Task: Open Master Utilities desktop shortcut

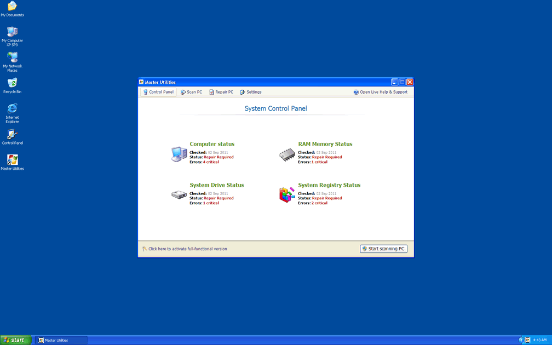Action: 12,160
